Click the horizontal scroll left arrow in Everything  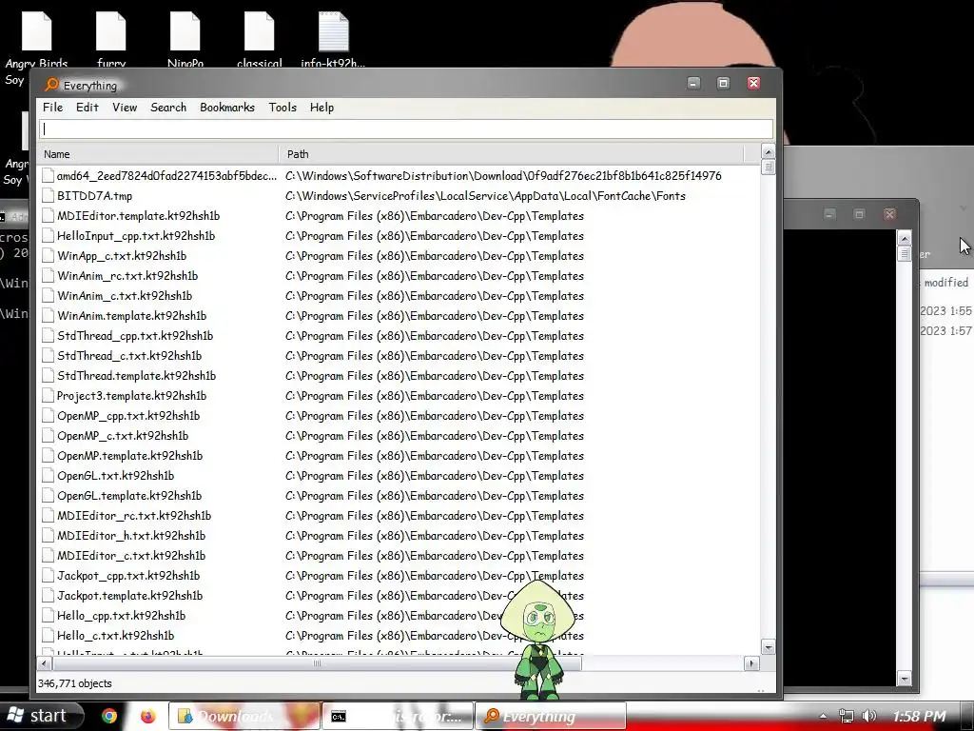[44, 663]
